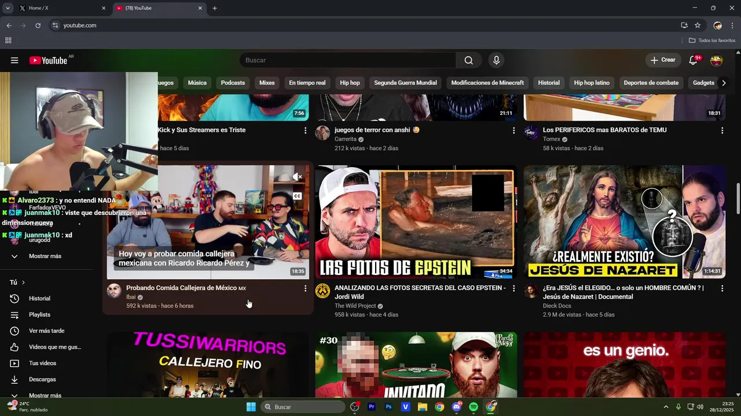Open Spotify from the taskbar
The height and width of the screenshot is (416, 741).
coord(474,407)
